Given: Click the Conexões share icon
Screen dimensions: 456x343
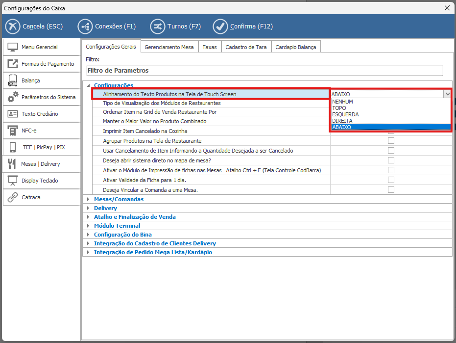Looking at the screenshot, I should (85, 26).
